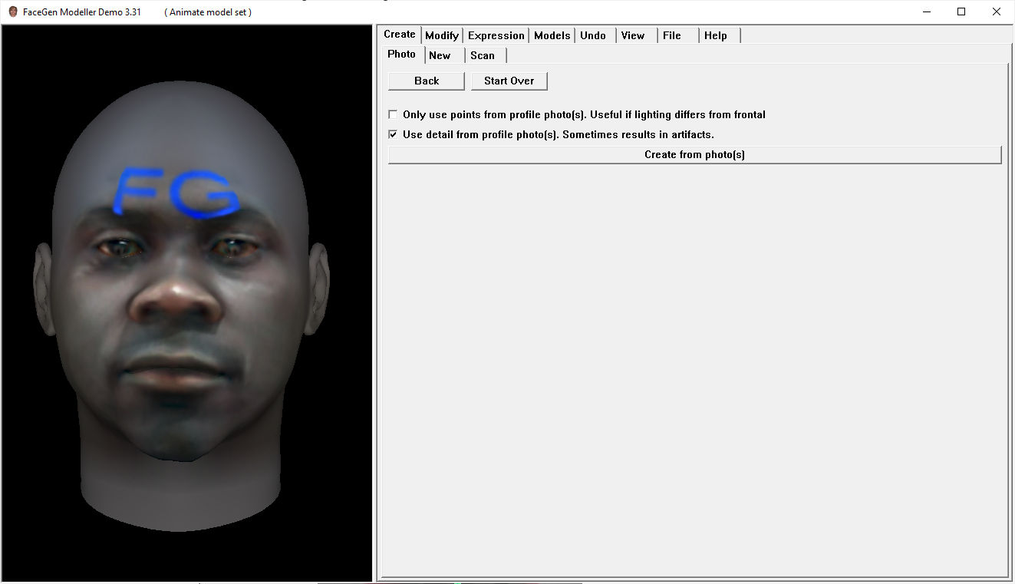Select the Photo sub-tab
1015x584 pixels.
pos(402,54)
